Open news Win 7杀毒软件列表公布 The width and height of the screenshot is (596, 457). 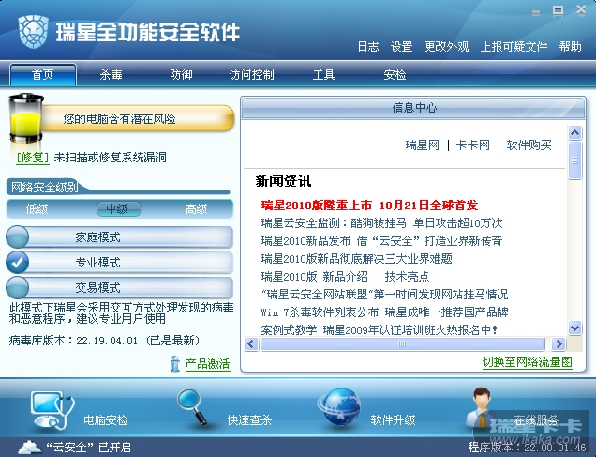(384, 312)
